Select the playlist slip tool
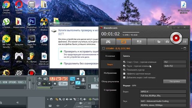 (71, 99)
